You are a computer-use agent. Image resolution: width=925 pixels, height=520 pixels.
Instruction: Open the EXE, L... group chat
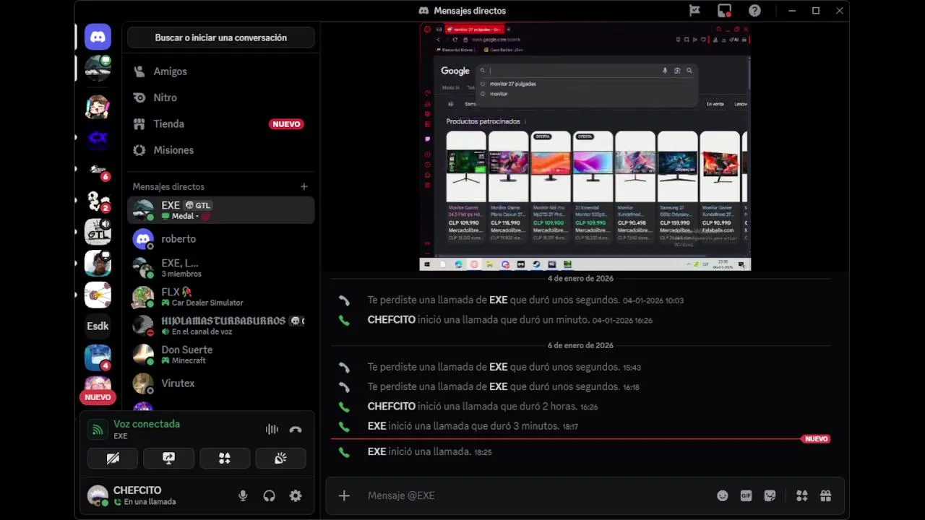[x=220, y=268]
